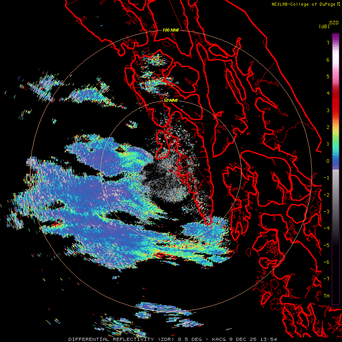Click the DZD legend title

[x=334, y=23]
